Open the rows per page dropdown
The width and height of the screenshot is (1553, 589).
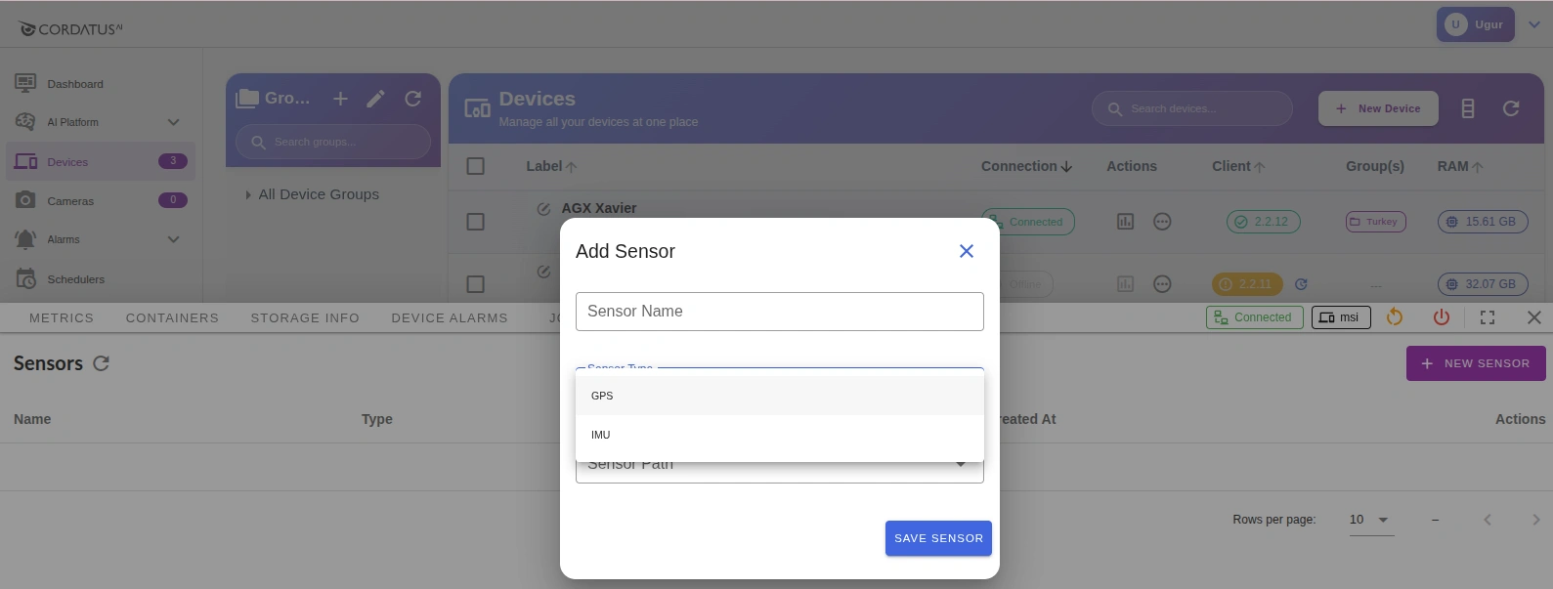pyautogui.click(x=1369, y=520)
